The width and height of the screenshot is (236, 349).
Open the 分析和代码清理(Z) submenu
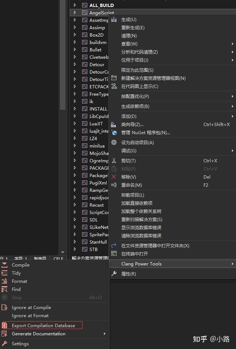click(x=172, y=52)
